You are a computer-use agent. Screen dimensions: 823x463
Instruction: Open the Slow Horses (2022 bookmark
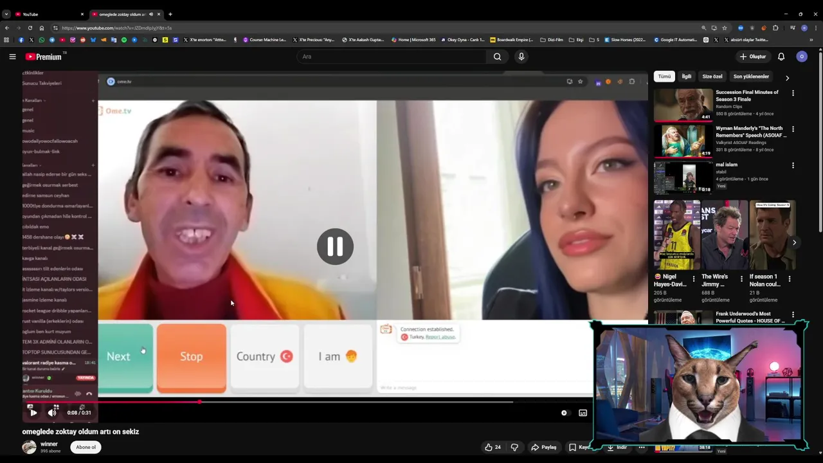[x=625, y=40]
